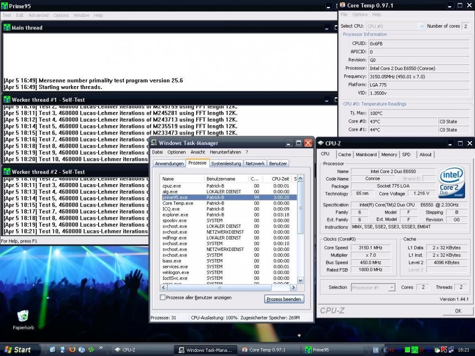Screen dimensions: 475x356
Task: Expand hidden tray icons arrow
Action: click(385, 350)
